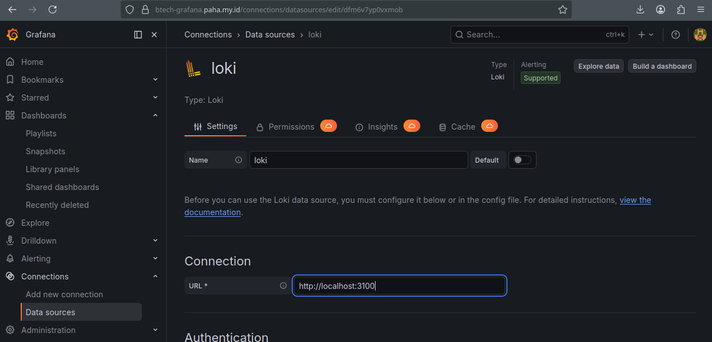
Task: Switch to the Permissions tab
Action: pos(286,127)
